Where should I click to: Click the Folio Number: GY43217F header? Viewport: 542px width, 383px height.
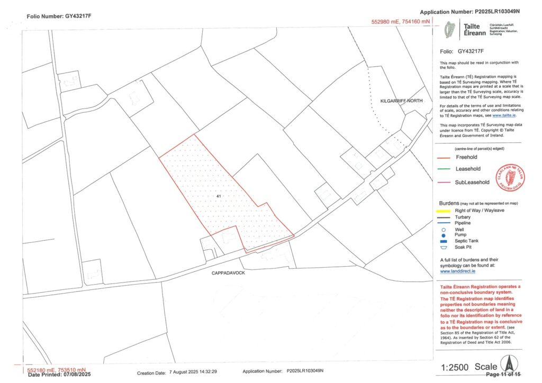coord(59,16)
